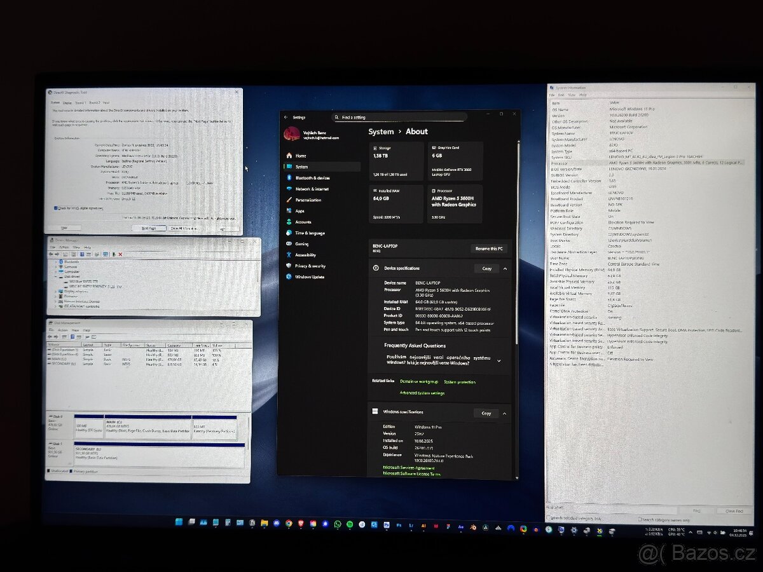Click the Rename this PC button
763x572 pixels.
pyautogui.click(x=490, y=249)
